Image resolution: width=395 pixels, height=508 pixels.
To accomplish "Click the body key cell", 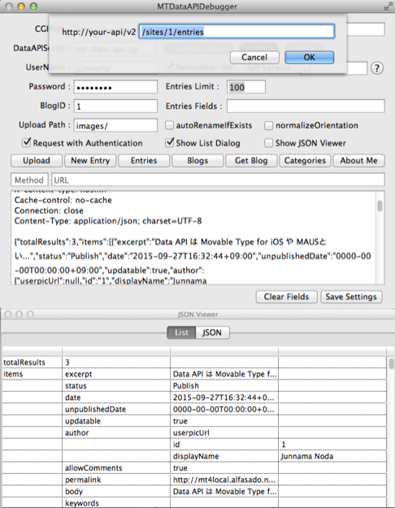I will click(116, 492).
